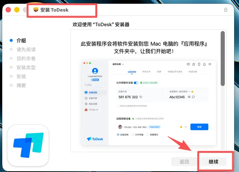Switch to the last preview tab on the right
Screen dimensions: 239x172
pyautogui.click(x=193, y=71)
